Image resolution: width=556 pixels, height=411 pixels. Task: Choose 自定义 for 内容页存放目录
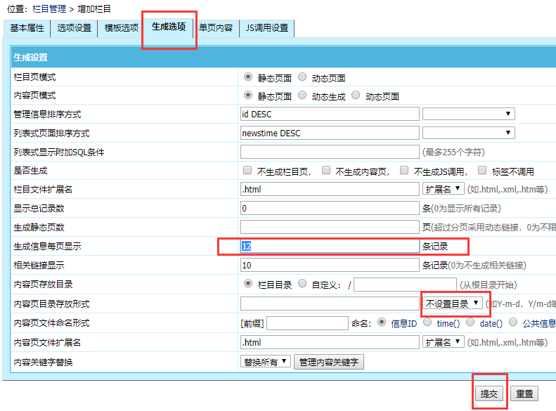(302, 285)
